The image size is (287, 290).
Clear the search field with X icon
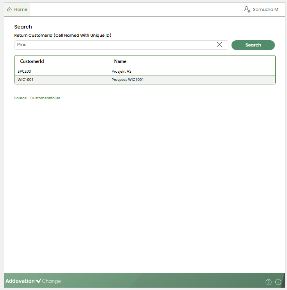click(x=219, y=45)
